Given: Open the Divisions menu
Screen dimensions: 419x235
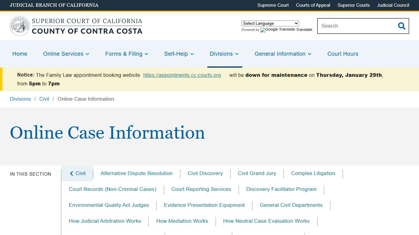Looking at the screenshot, I should (x=224, y=54).
